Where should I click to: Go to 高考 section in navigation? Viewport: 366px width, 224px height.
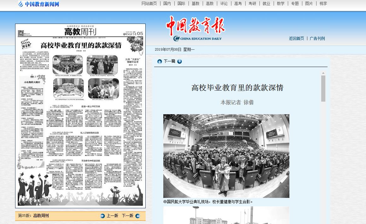tap(238, 3)
